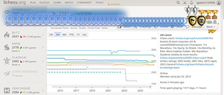Click the chart range navigator handle
This screenshot has width=224, height=95.
pos(150,87)
